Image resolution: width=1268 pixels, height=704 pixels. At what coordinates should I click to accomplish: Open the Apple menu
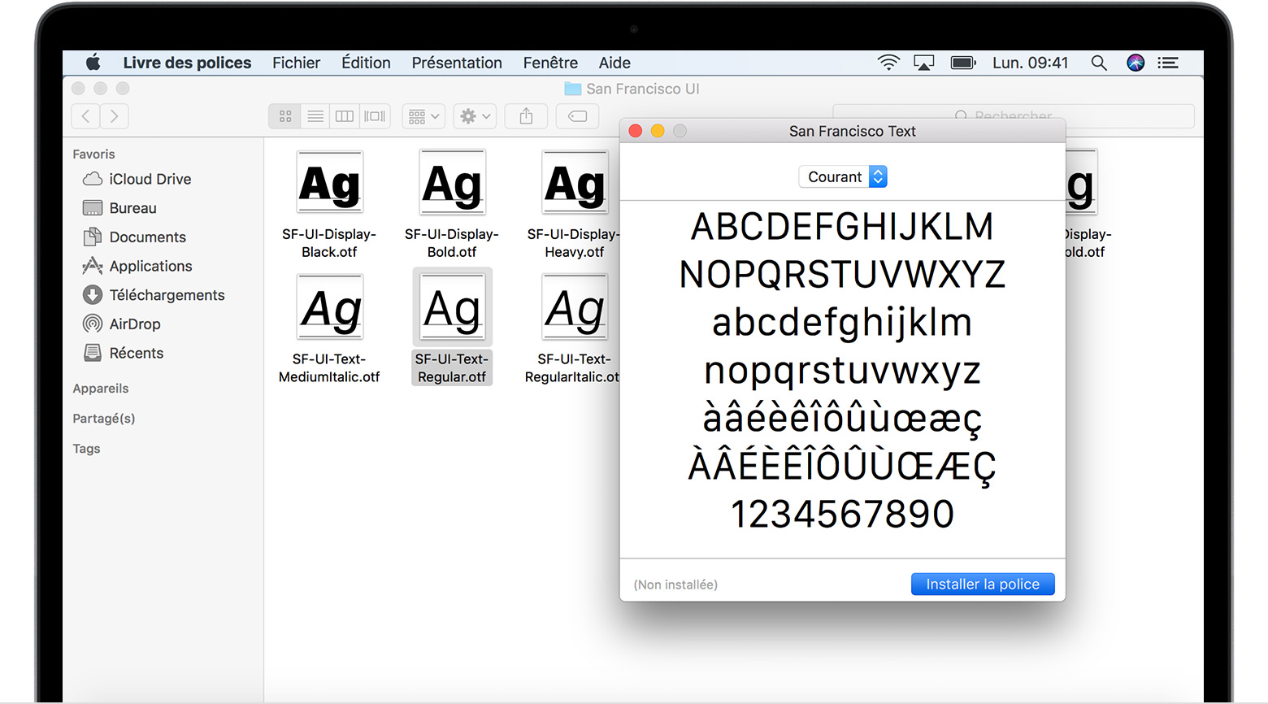[x=93, y=63]
